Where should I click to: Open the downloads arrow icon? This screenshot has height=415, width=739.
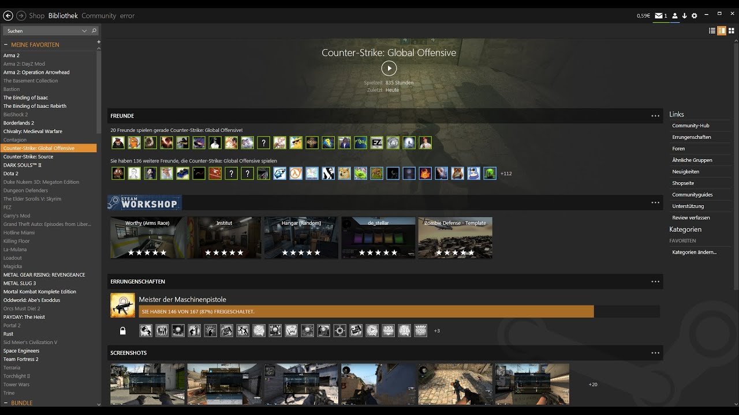684,16
